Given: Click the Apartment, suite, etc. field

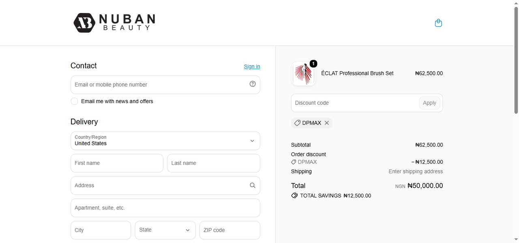Looking at the screenshot, I should pyautogui.click(x=165, y=208).
